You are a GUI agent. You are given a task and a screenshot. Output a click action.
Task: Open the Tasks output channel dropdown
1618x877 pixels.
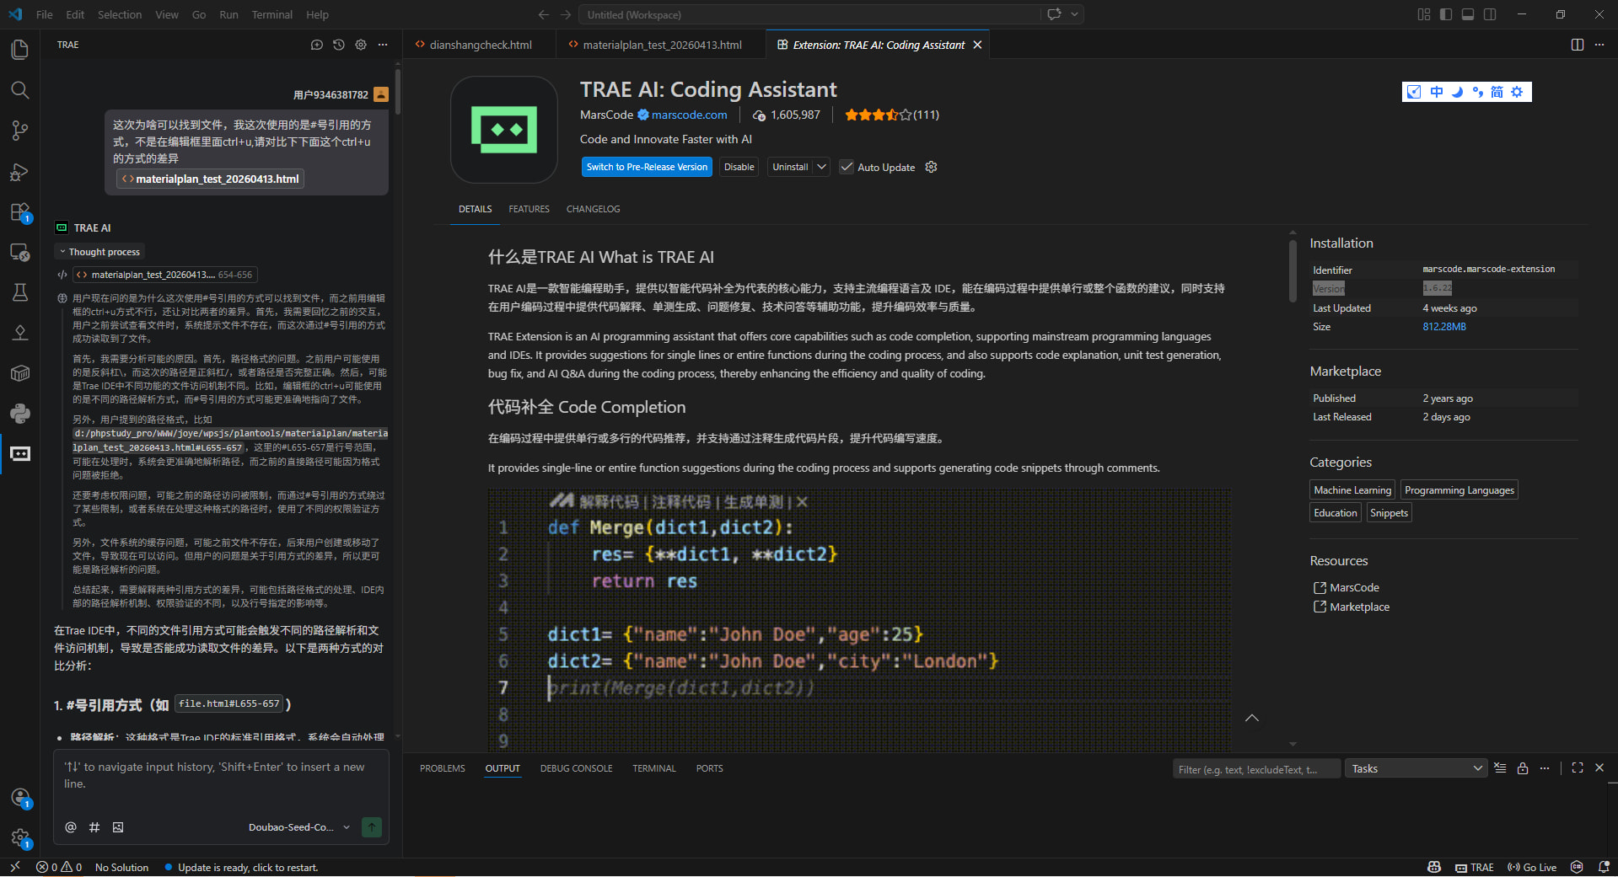tap(1416, 768)
